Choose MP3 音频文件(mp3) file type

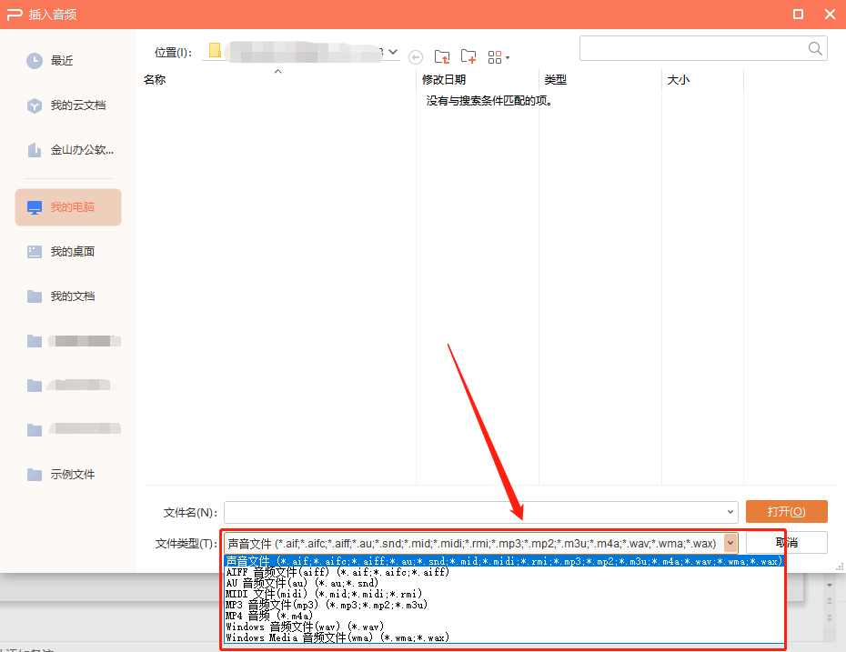click(x=326, y=605)
